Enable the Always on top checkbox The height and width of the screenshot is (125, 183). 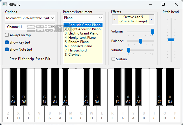tap(7, 35)
